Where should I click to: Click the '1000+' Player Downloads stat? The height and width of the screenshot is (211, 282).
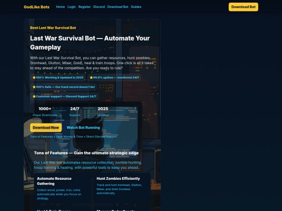[x=45, y=111]
